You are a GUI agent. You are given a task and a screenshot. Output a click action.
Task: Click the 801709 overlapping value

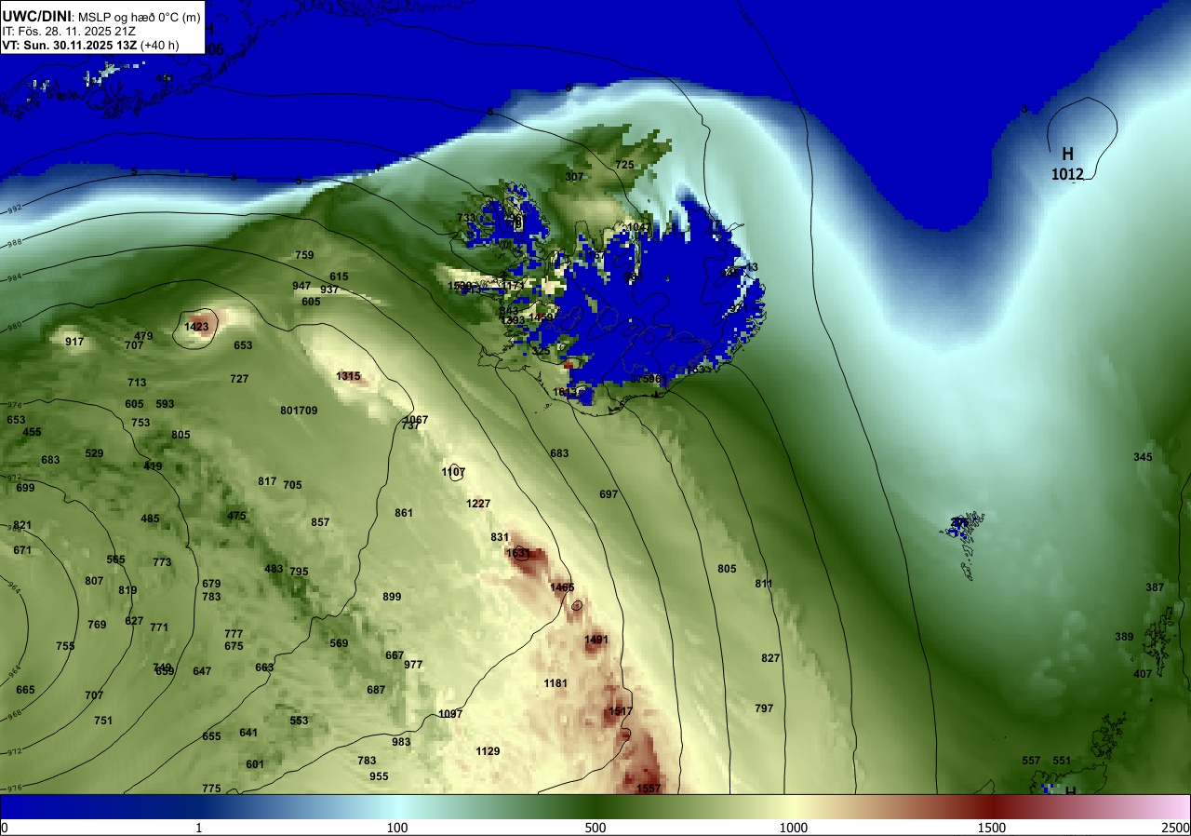click(x=299, y=411)
